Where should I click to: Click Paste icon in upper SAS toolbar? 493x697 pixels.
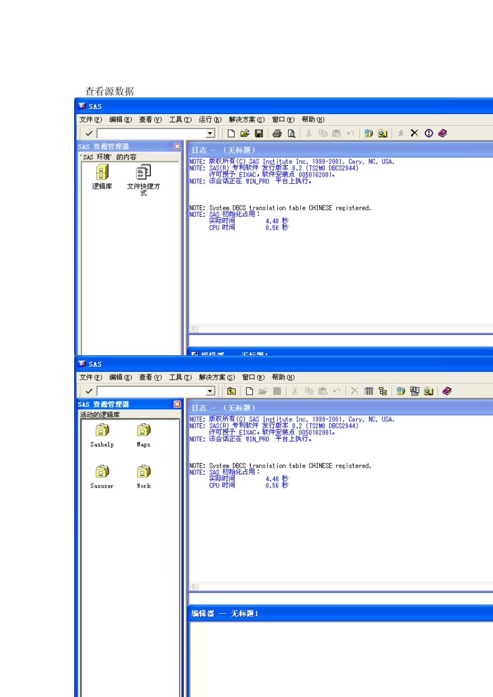[337, 133]
